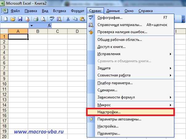The height and width of the screenshot is (139, 186).
Task: Close the Сервис menu
Action: click(95, 11)
